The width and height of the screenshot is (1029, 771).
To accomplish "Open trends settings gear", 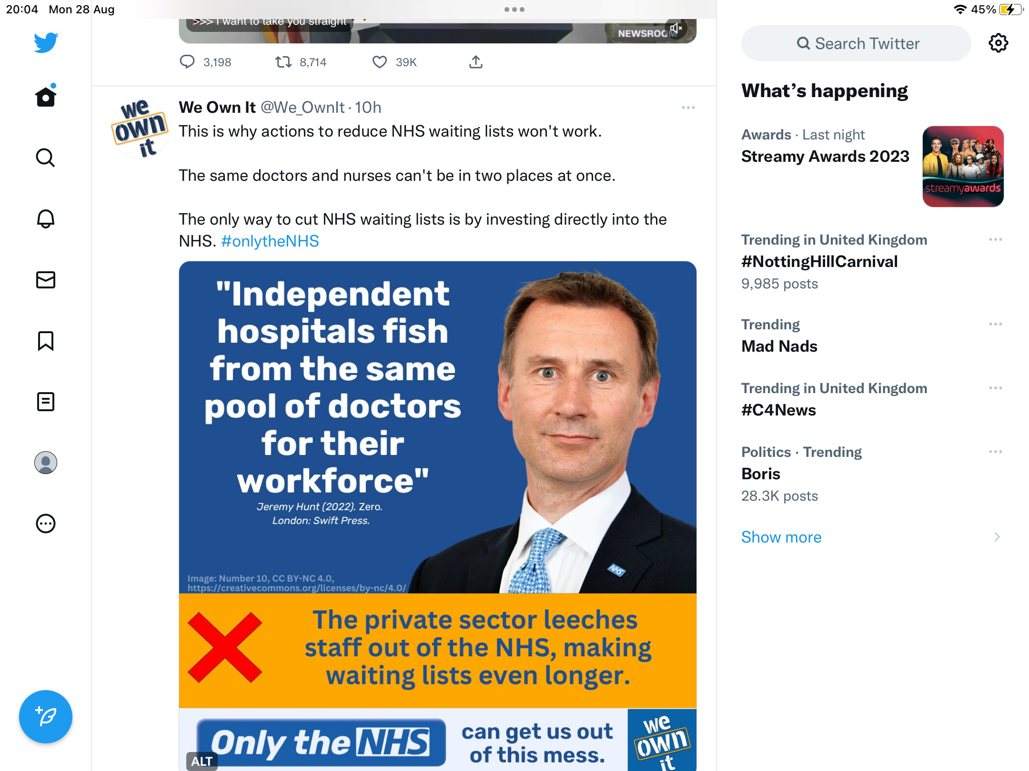I will 998,43.
